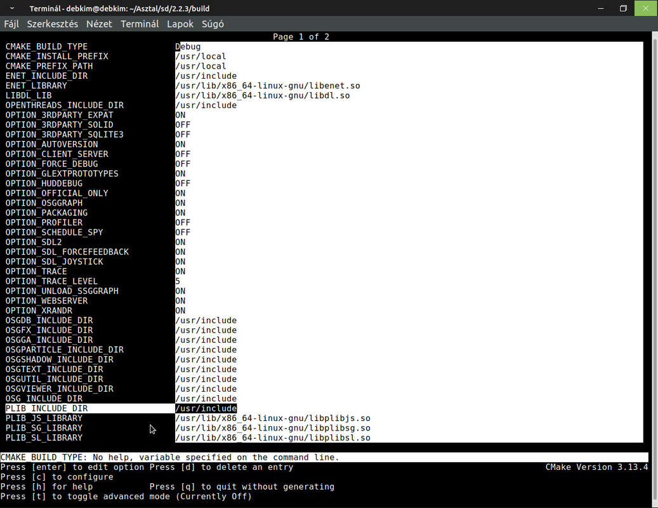Toggle the OPTION_3RDPARTY_SQLITE3 OFF value
Image resolution: width=658 pixels, height=508 pixels.
(183, 135)
